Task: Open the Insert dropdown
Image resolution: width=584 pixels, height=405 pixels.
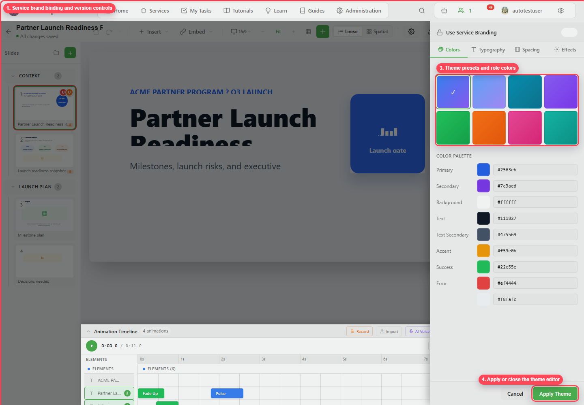Action: pos(153,32)
